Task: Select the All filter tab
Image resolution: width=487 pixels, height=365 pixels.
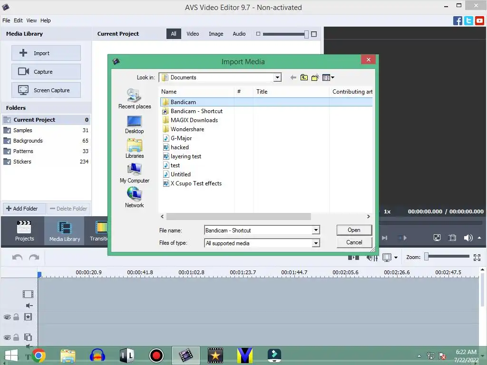Action: [x=174, y=34]
